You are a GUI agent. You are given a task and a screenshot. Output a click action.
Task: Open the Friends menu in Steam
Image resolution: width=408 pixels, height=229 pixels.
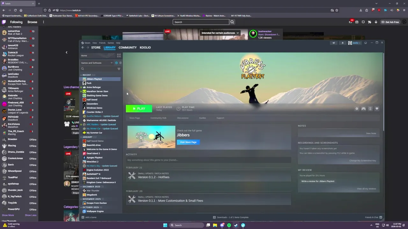102,43
